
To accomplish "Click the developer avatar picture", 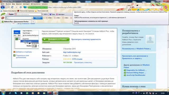I will (150, 39).
